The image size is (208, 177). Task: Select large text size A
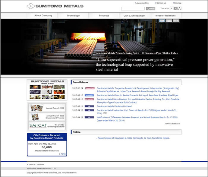(179, 9)
